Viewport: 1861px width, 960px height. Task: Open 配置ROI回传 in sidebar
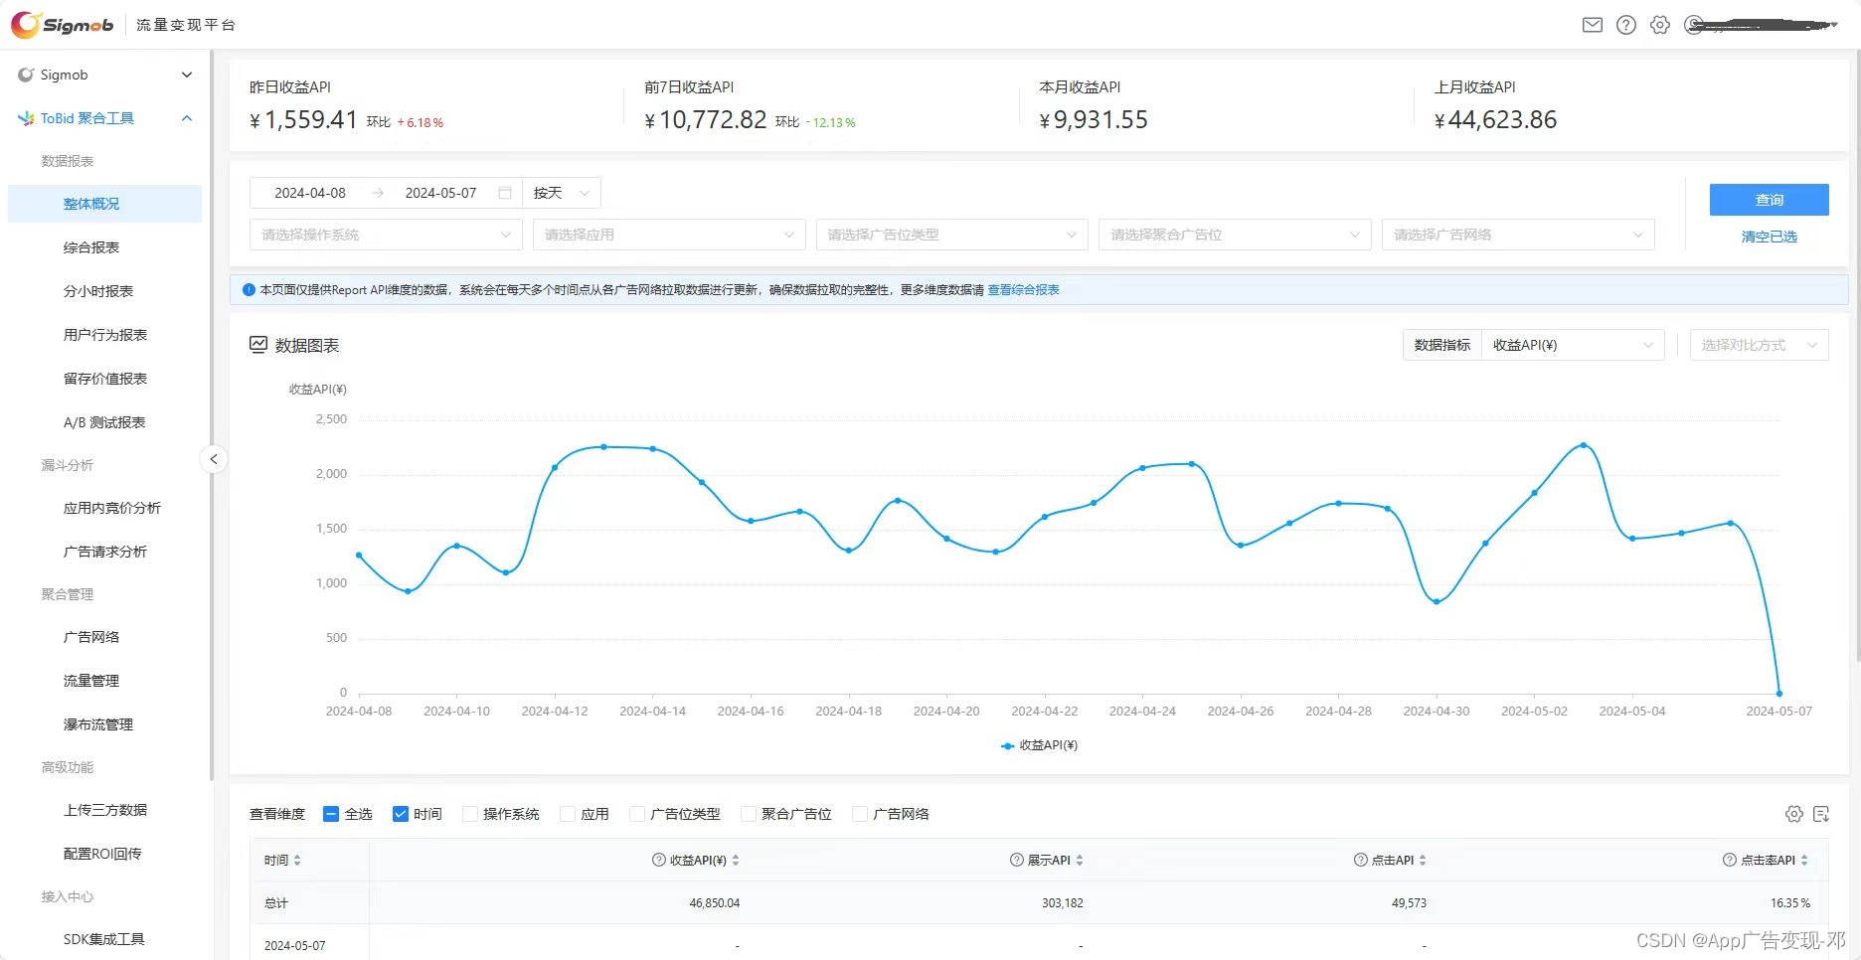pos(104,854)
